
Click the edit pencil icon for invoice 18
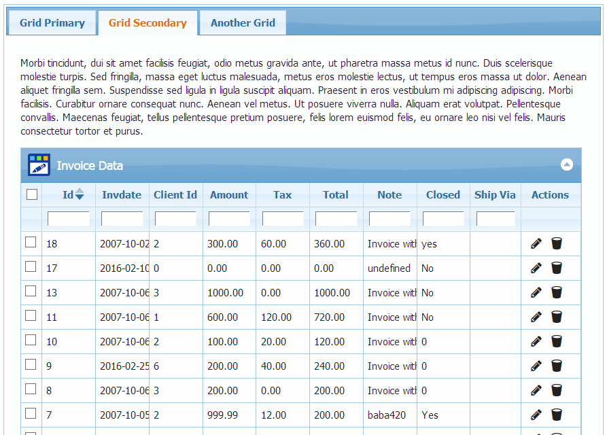[x=536, y=243]
